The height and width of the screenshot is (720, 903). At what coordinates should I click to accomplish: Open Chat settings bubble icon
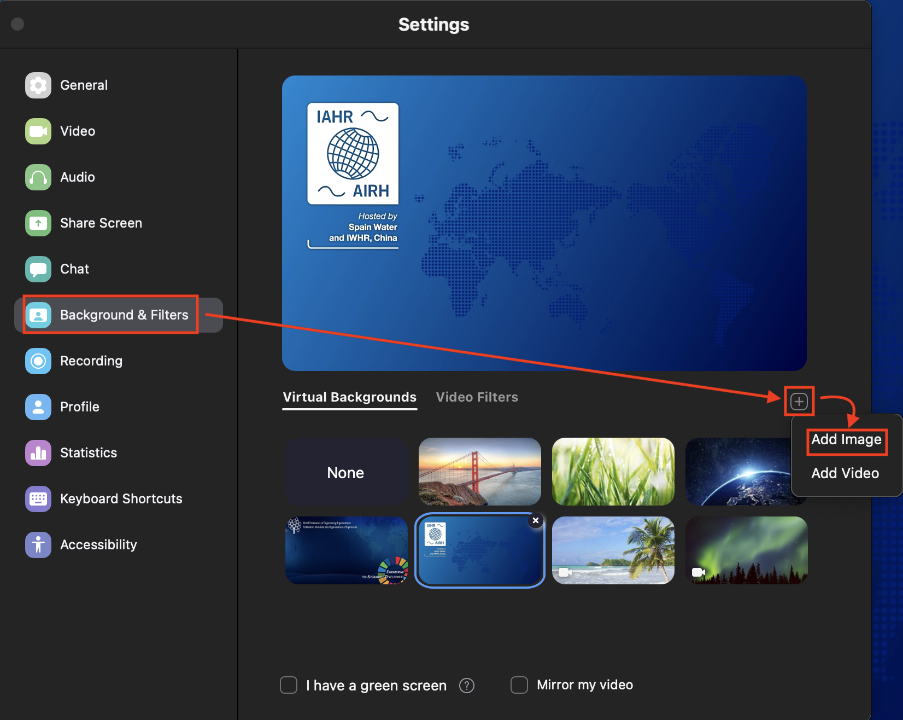(38, 269)
